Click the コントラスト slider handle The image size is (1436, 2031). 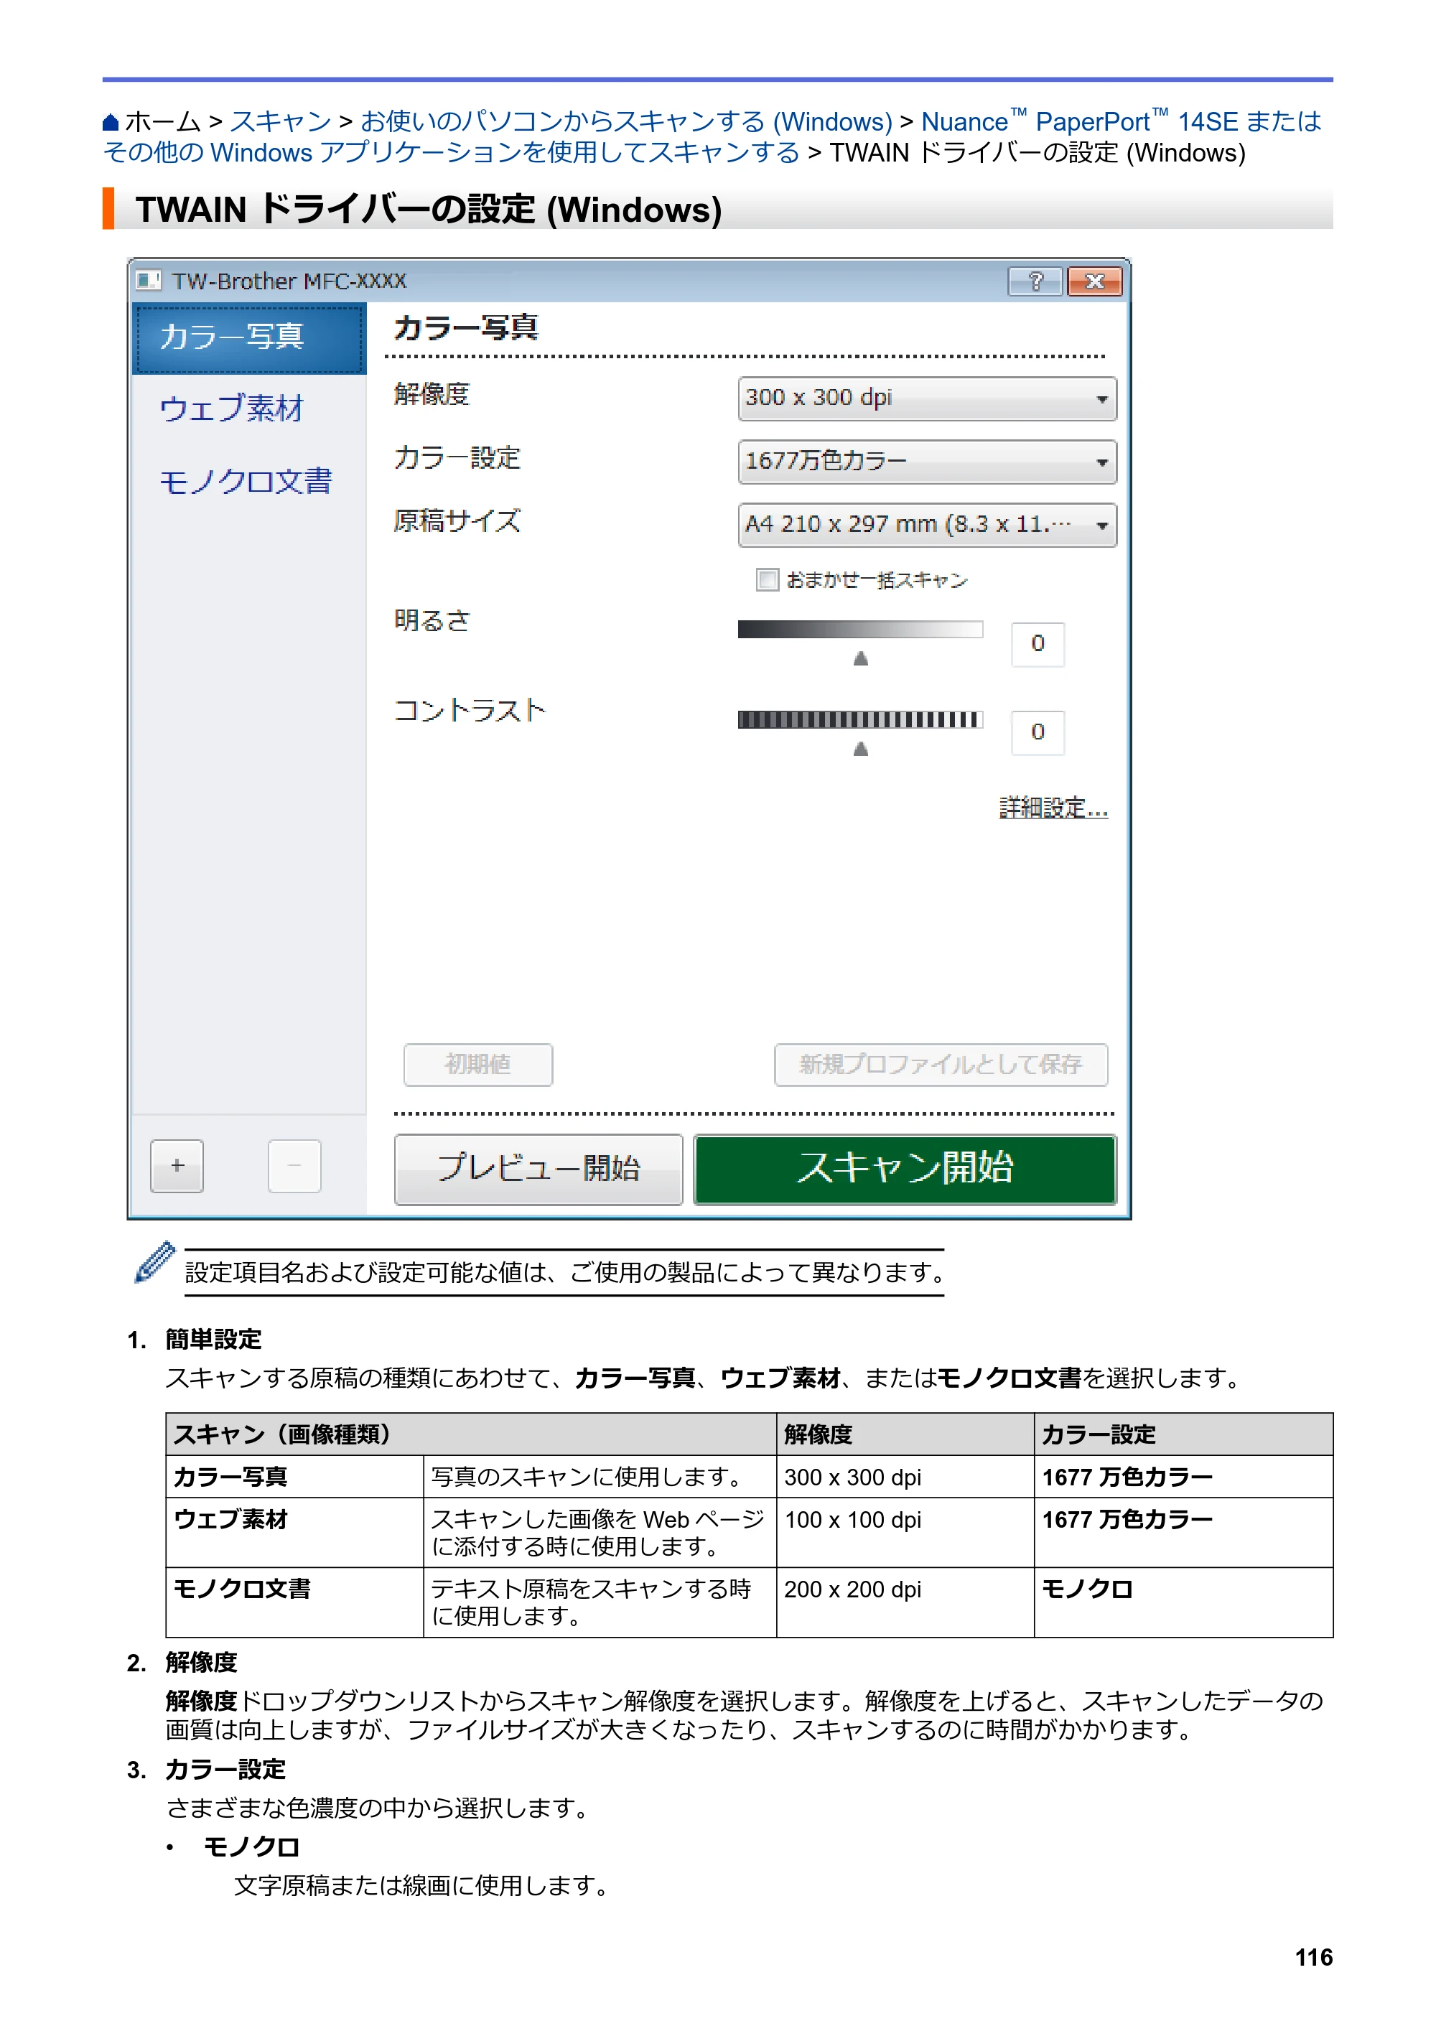point(860,750)
